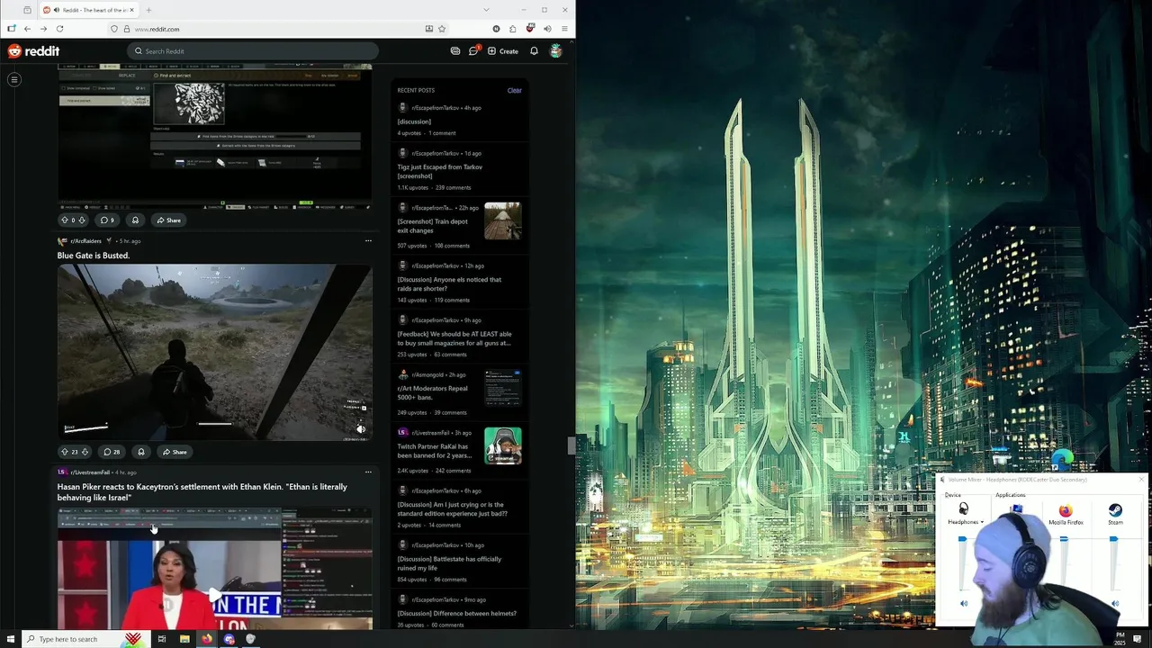Open the 28 comments on Blue Gate post
This screenshot has height=648, width=1152.
click(112, 452)
